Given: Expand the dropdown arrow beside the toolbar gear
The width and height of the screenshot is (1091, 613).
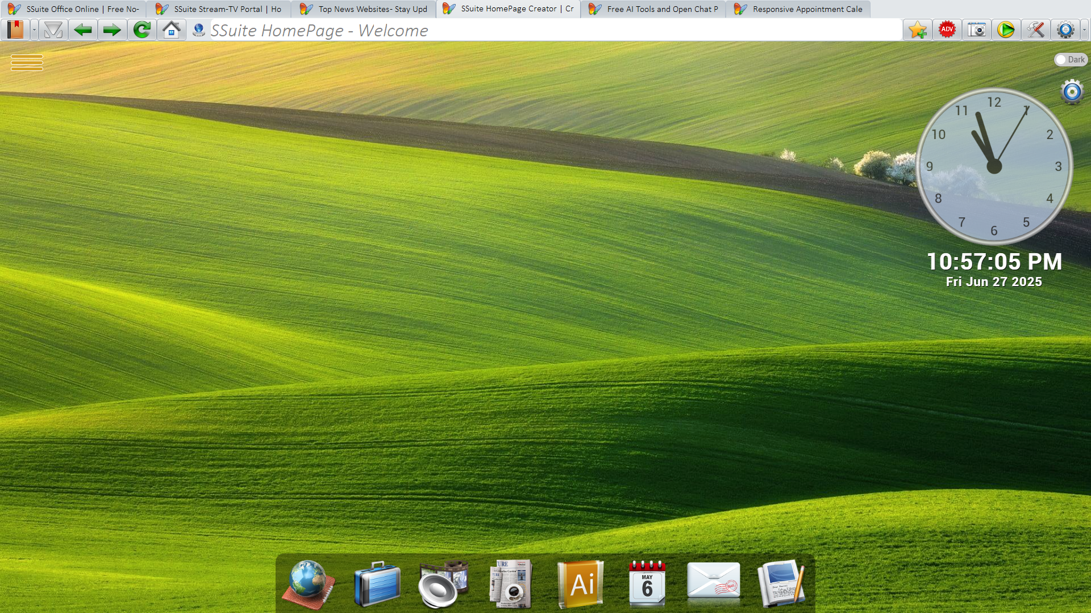Looking at the screenshot, I should click(x=1084, y=30).
